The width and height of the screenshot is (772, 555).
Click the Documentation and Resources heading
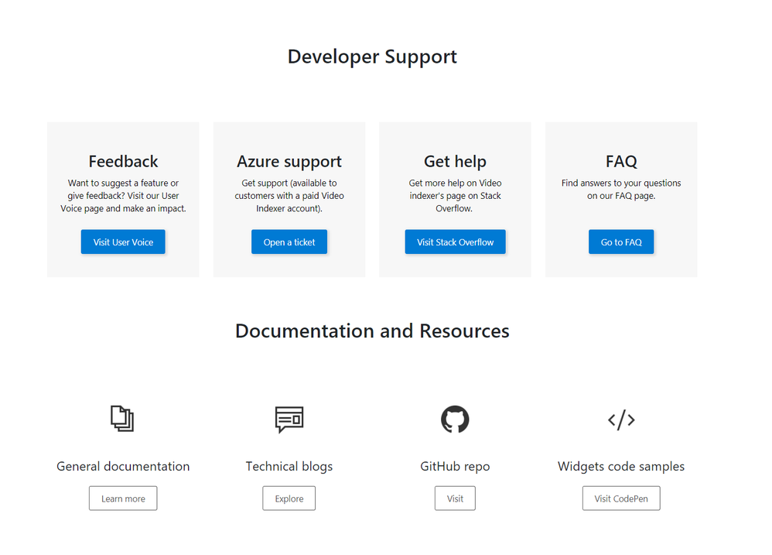372,331
